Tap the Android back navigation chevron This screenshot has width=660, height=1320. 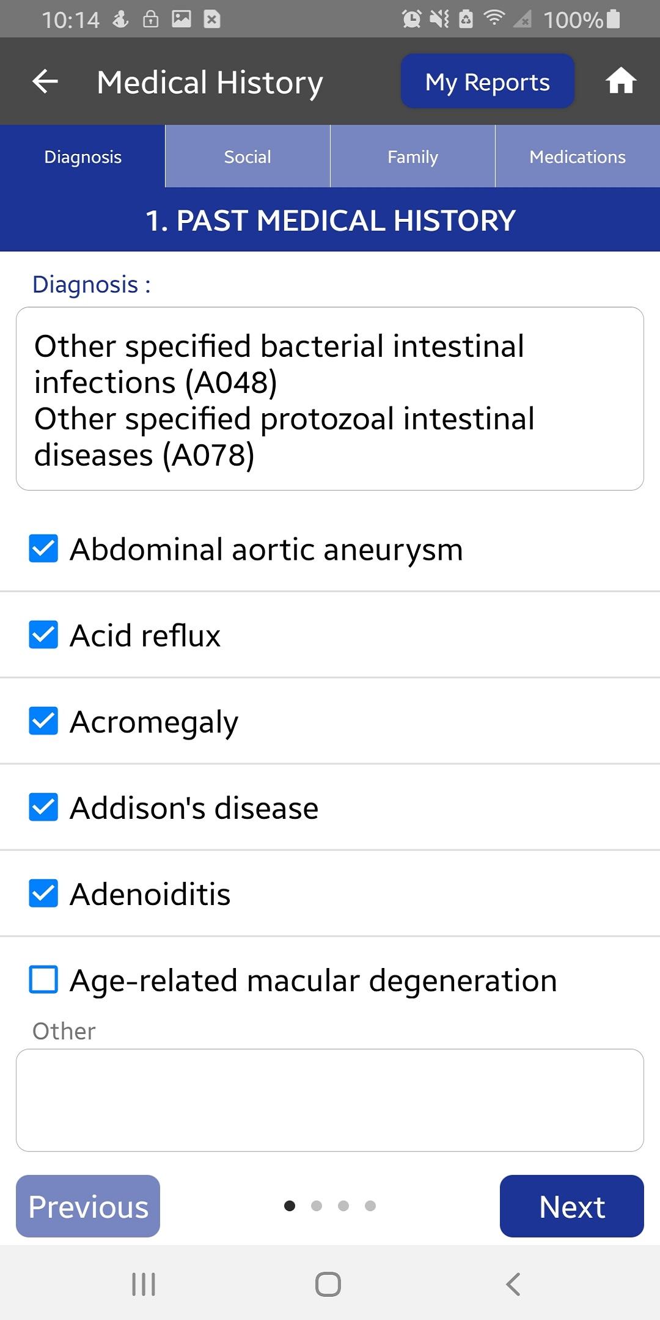pyautogui.click(x=513, y=1284)
